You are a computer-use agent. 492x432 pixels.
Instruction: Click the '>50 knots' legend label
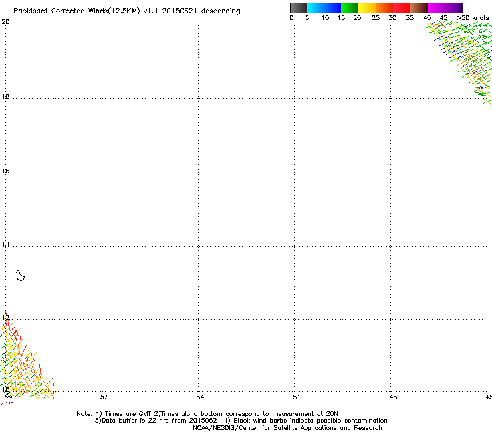473,18
